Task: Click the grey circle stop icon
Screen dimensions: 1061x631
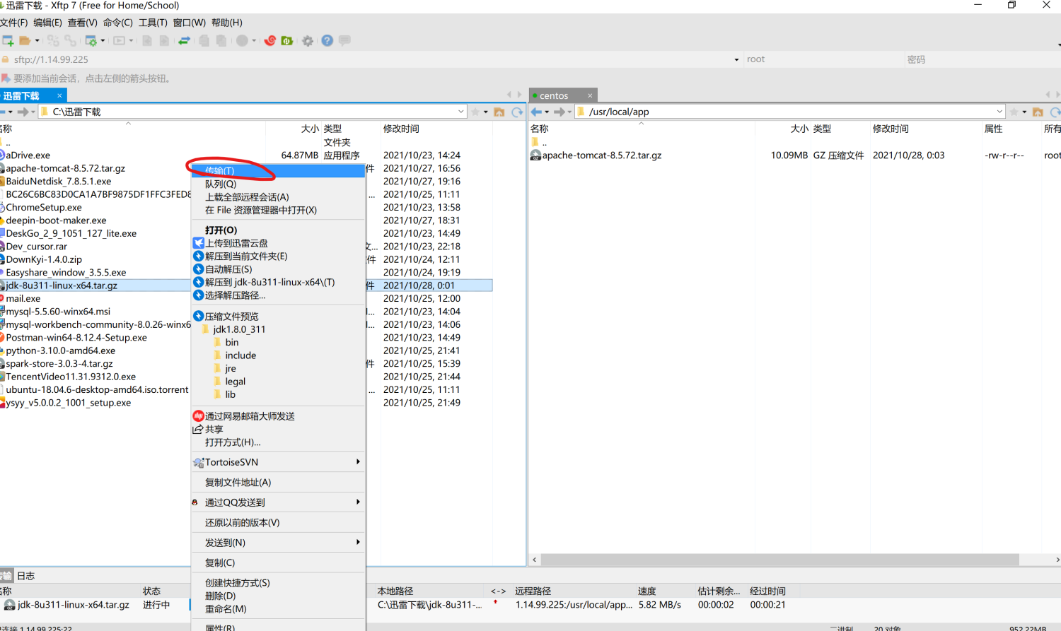Action: pos(242,41)
